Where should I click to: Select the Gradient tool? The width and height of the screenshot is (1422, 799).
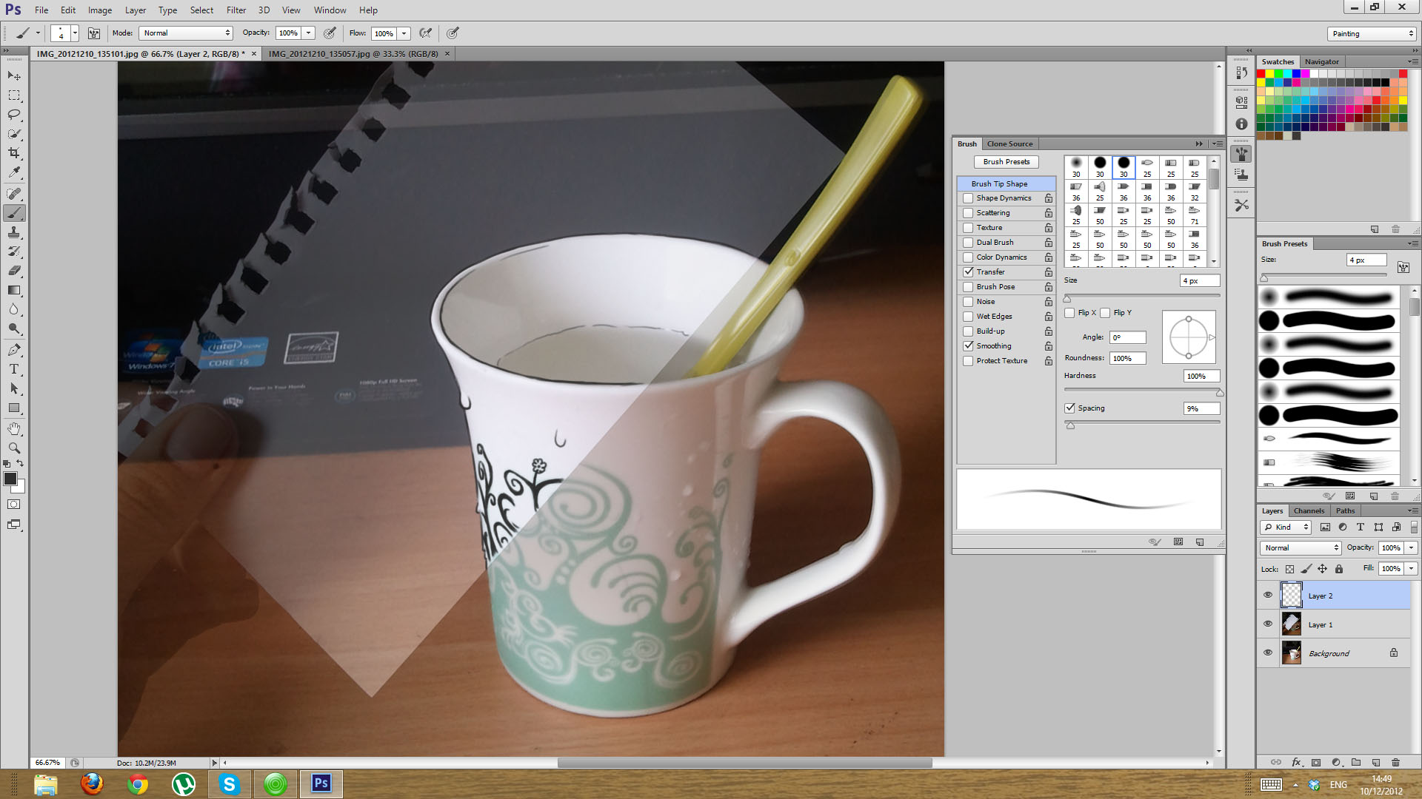(14, 290)
